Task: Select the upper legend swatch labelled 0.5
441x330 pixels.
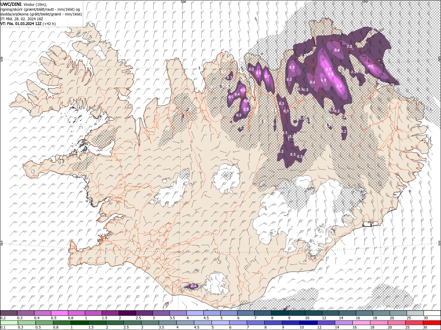Action: 60,313
